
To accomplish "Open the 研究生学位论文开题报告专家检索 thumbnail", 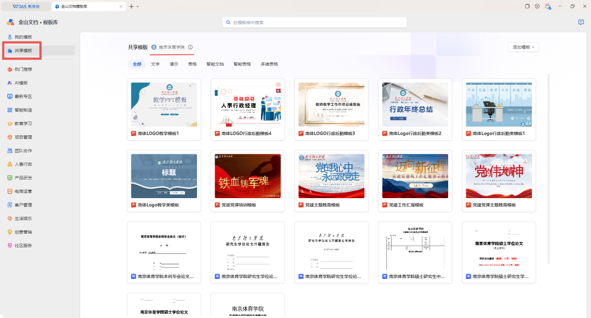I will click(331, 247).
